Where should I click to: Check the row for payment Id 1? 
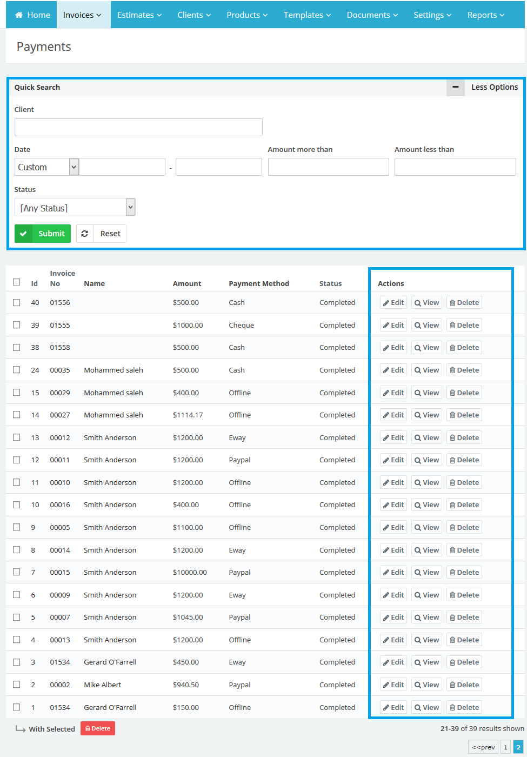point(17,707)
